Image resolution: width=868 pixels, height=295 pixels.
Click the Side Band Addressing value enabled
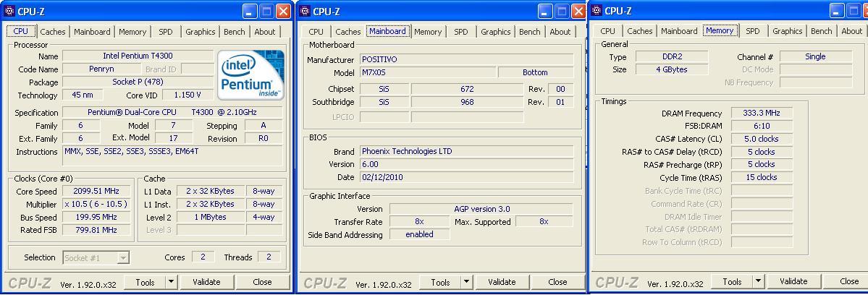click(x=420, y=234)
